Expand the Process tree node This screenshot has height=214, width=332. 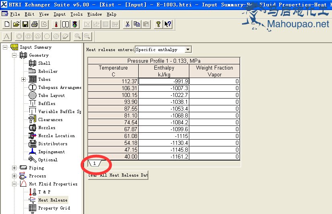click(x=14, y=176)
